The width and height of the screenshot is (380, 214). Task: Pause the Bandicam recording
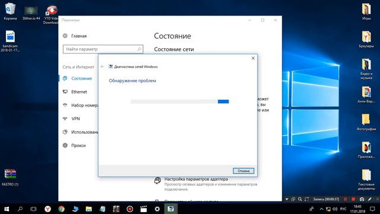[x=346, y=199]
